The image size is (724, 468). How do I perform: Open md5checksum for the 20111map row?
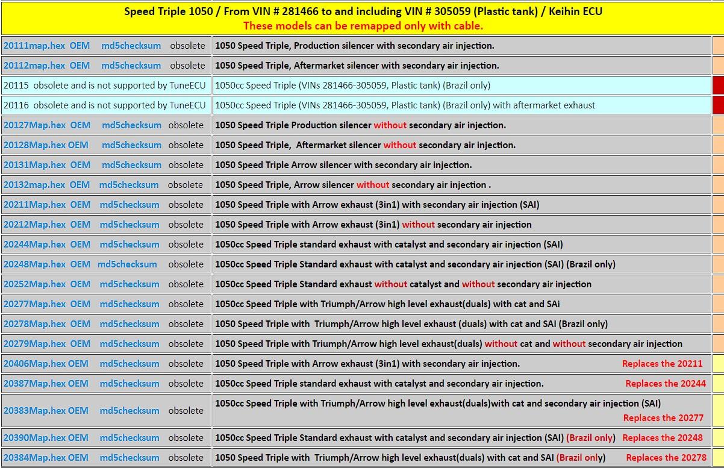point(131,45)
